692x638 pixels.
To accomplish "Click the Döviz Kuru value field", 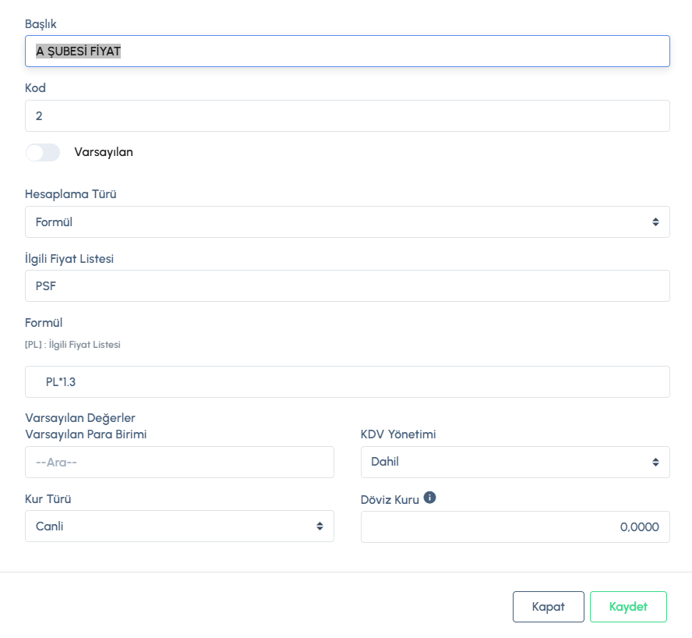I will [x=514, y=527].
